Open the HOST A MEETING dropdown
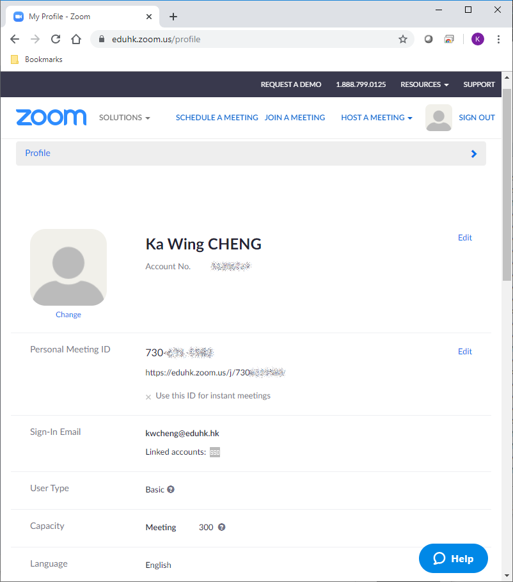 point(377,118)
